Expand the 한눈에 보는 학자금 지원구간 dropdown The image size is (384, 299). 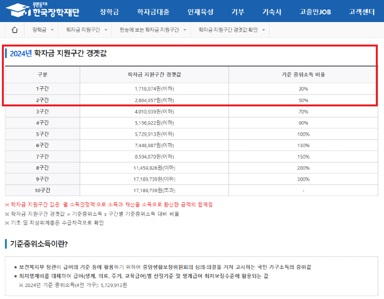(x=147, y=29)
